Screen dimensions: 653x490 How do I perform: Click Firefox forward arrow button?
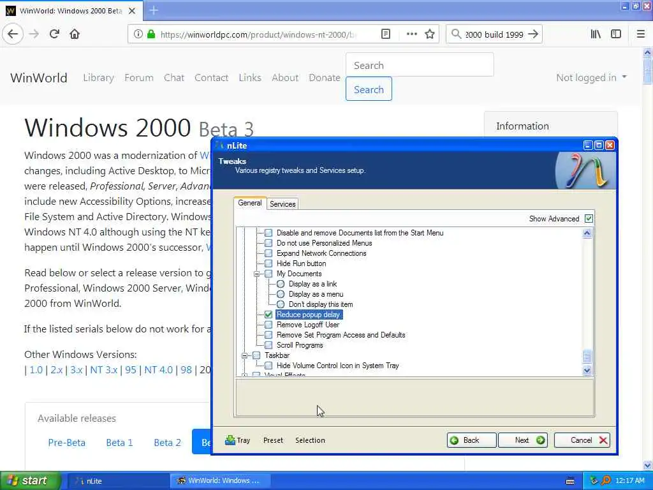click(34, 34)
